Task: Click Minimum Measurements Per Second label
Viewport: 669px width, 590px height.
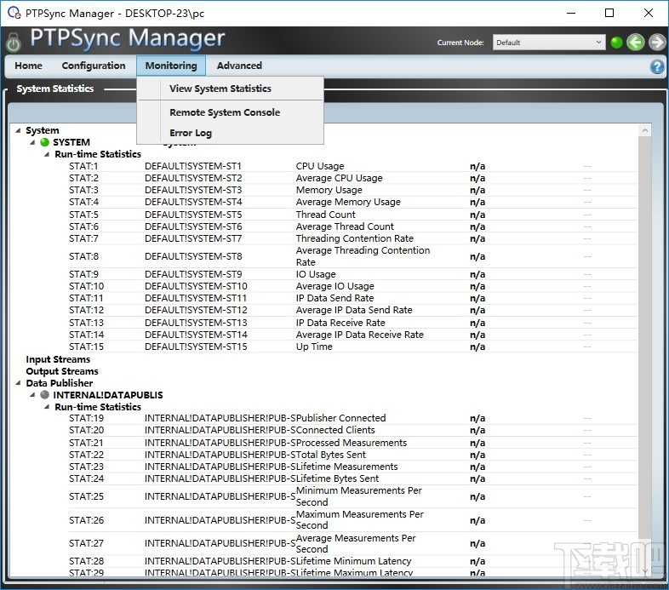Action: point(359,496)
